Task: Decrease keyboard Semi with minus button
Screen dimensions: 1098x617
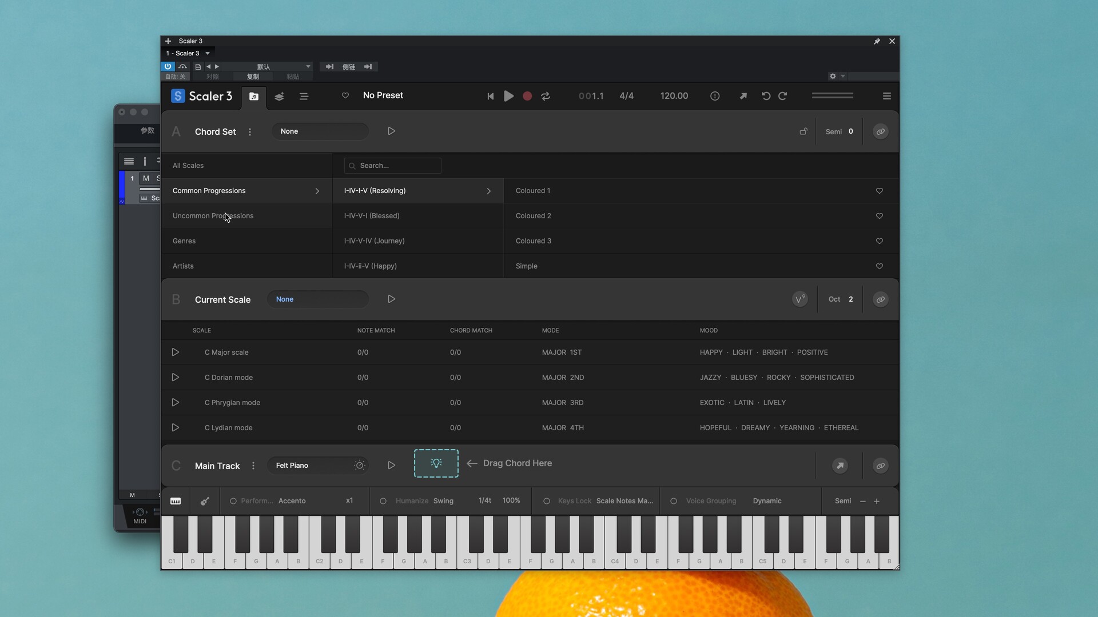Action: 863,501
